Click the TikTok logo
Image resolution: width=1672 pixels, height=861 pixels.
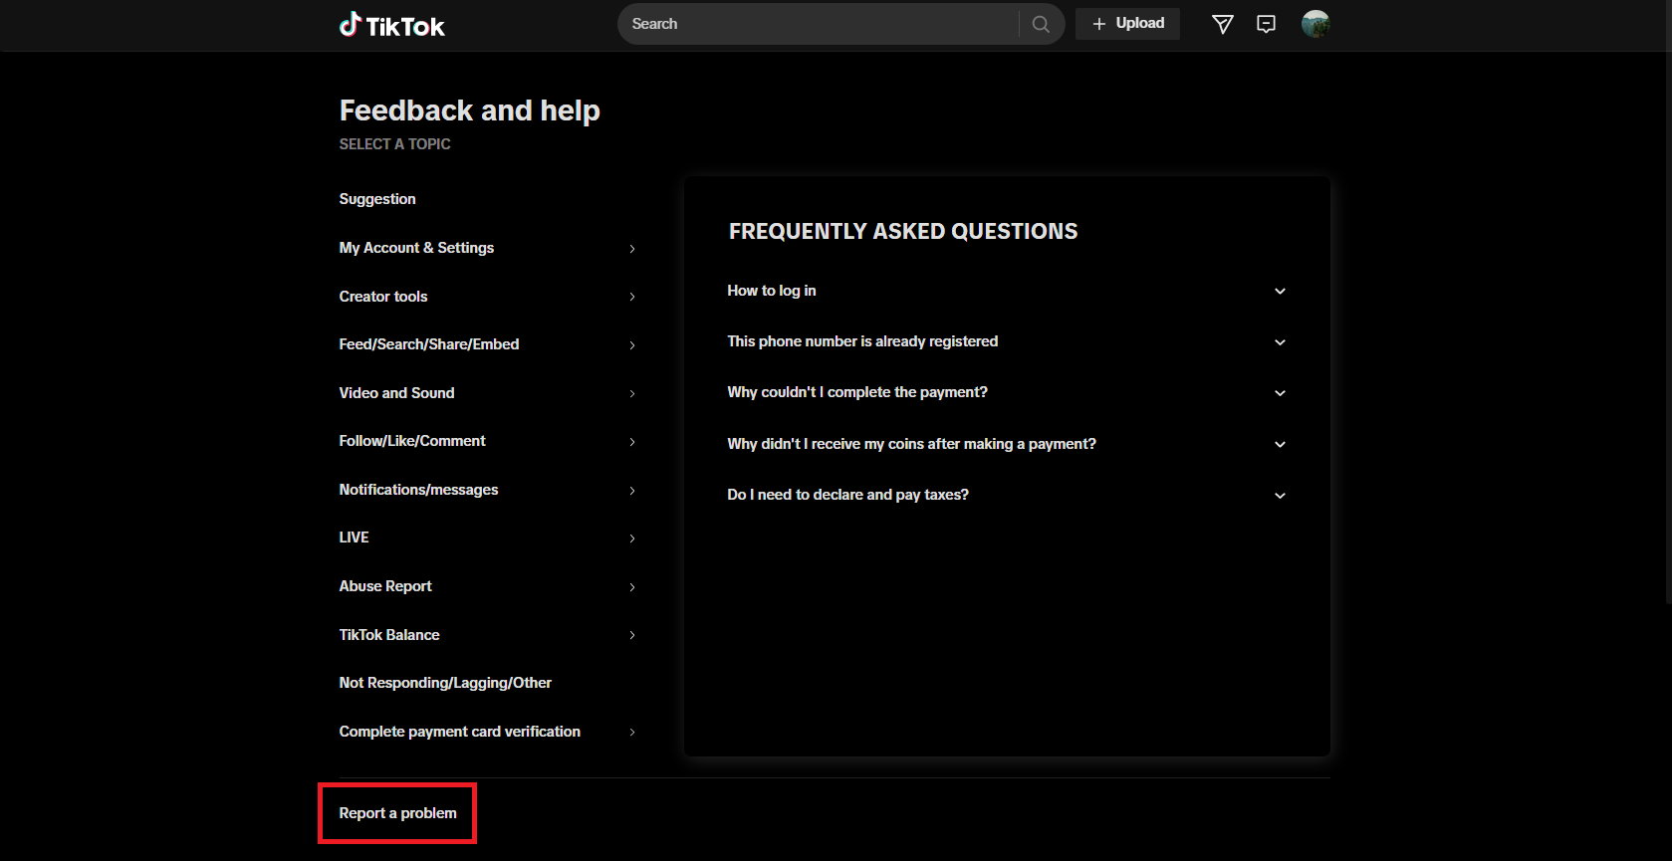pos(392,25)
